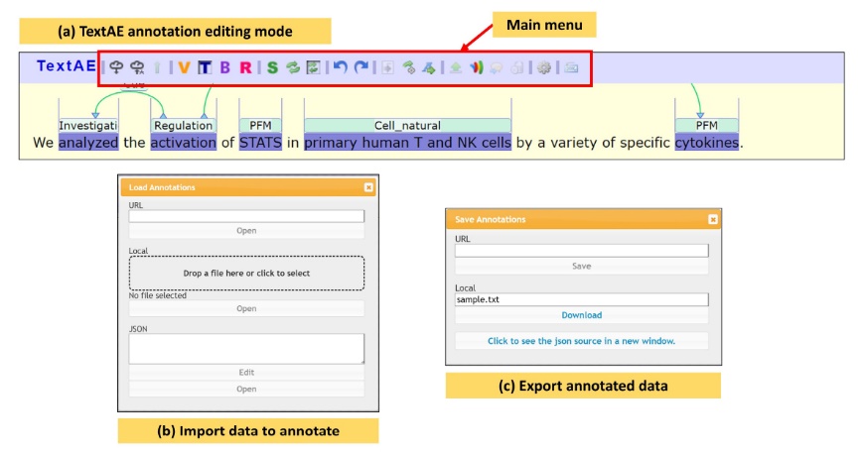
Task: Click the Edit button under JSON
Action: 246,373
